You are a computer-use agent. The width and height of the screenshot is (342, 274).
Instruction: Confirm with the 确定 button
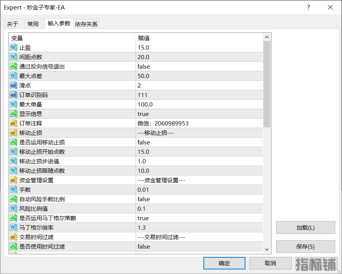coord(224,263)
